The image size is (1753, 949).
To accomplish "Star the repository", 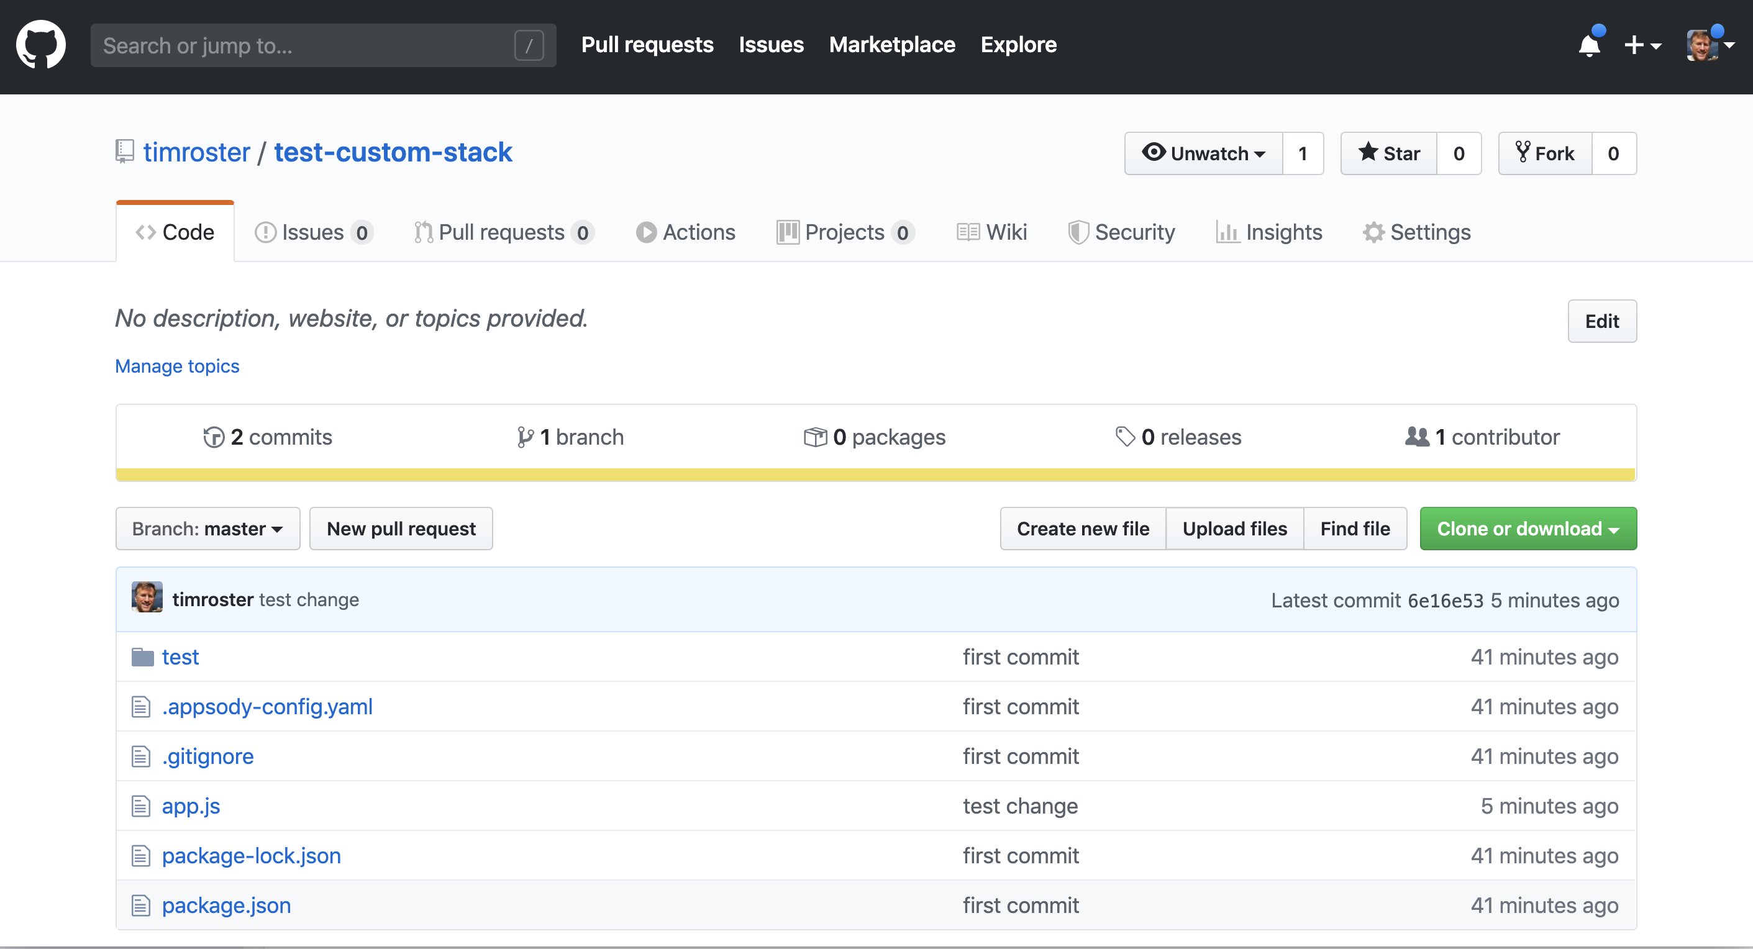I will [1389, 153].
